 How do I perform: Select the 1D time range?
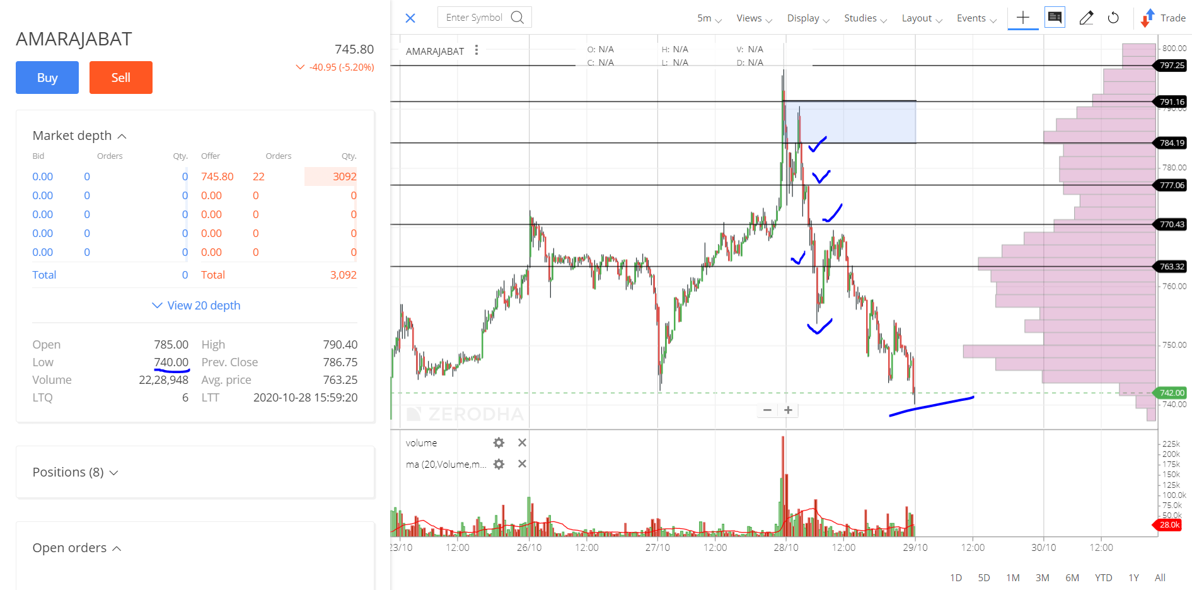[x=956, y=577]
